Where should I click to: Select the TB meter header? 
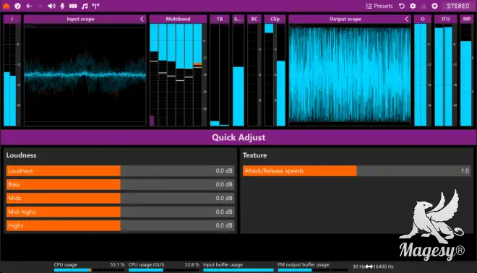(x=220, y=19)
